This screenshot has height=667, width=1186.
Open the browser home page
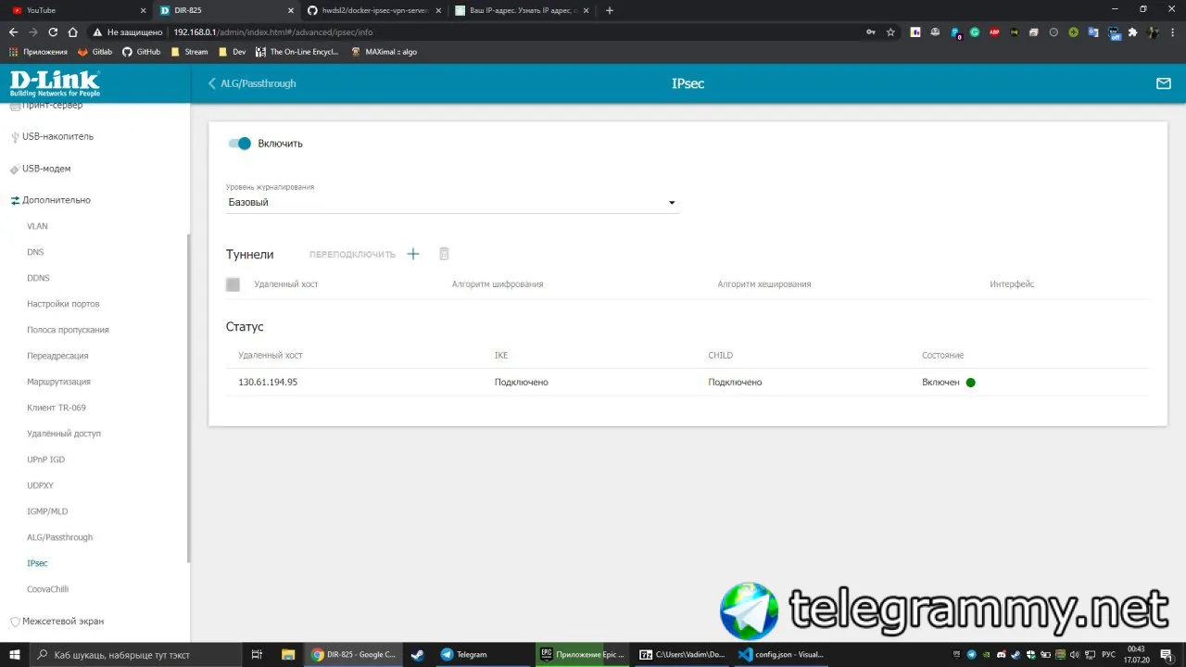(72, 31)
